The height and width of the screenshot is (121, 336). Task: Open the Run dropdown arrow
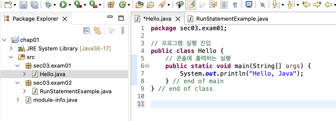tap(69, 5)
